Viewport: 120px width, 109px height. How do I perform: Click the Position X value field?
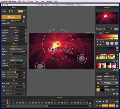point(19,30)
